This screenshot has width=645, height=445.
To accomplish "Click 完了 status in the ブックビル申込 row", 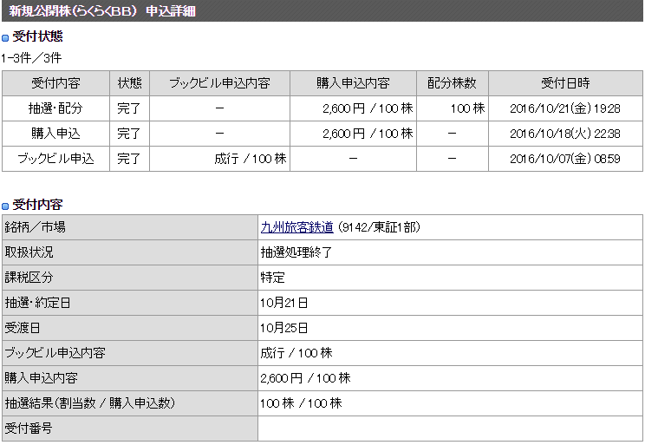I will (129, 159).
